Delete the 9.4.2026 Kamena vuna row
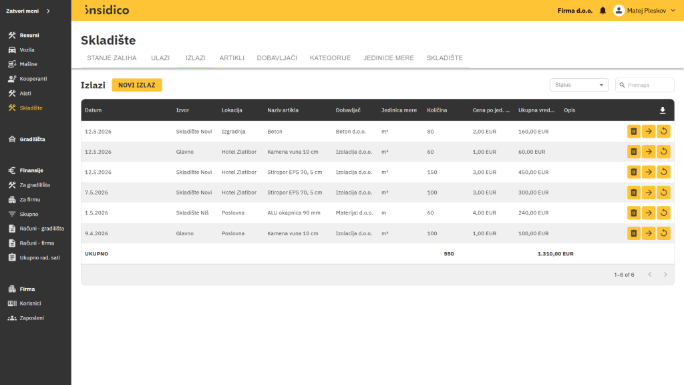684x385 pixels. 633,233
